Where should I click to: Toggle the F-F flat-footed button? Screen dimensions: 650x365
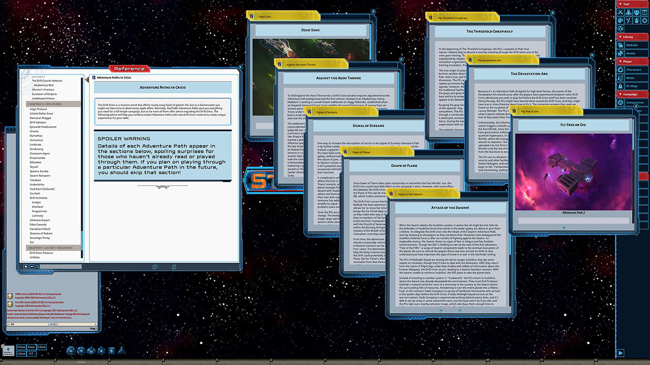(x=31, y=353)
